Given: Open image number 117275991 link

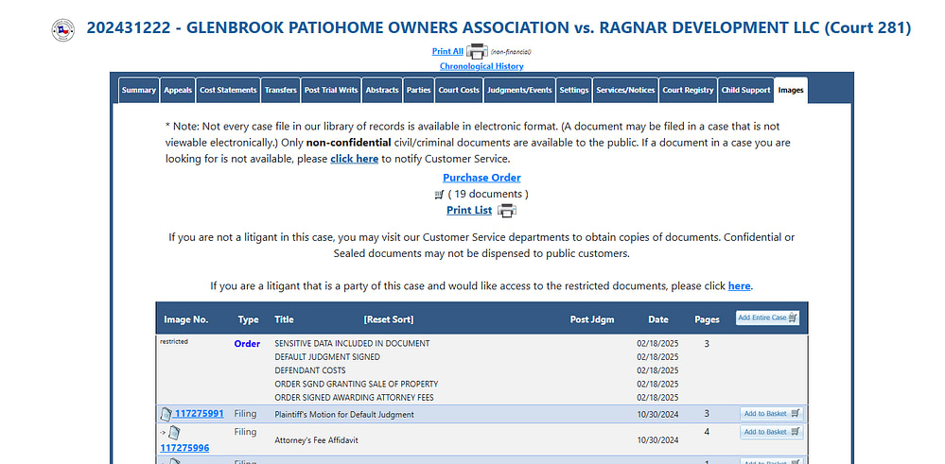Looking at the screenshot, I should 199,414.
